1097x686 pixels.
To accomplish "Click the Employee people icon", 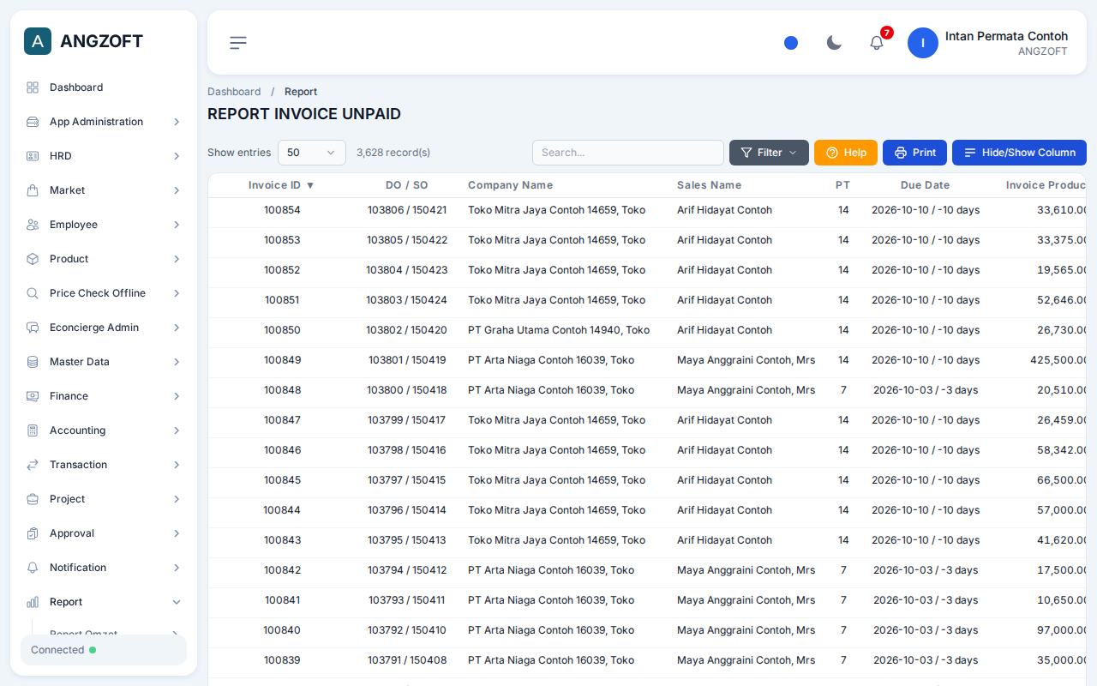I will (x=33, y=225).
